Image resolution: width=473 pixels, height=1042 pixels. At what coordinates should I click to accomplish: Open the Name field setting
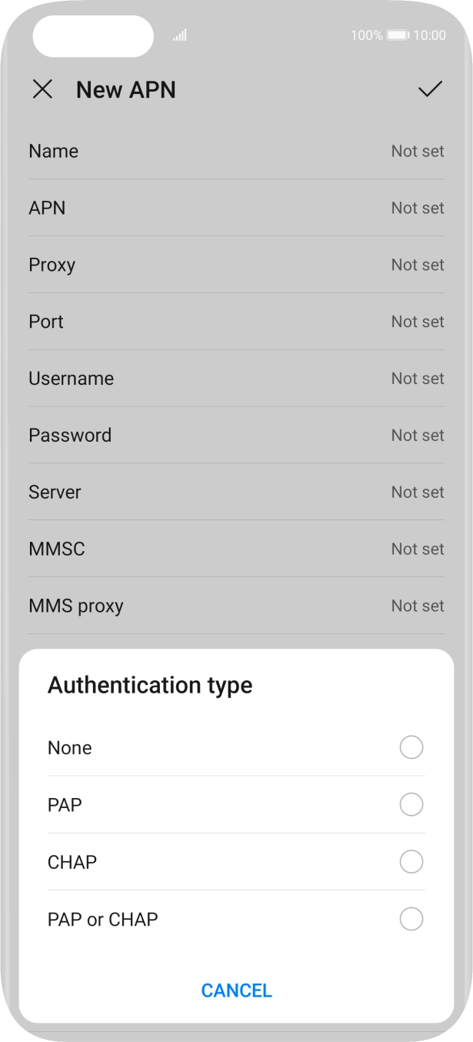(x=236, y=152)
